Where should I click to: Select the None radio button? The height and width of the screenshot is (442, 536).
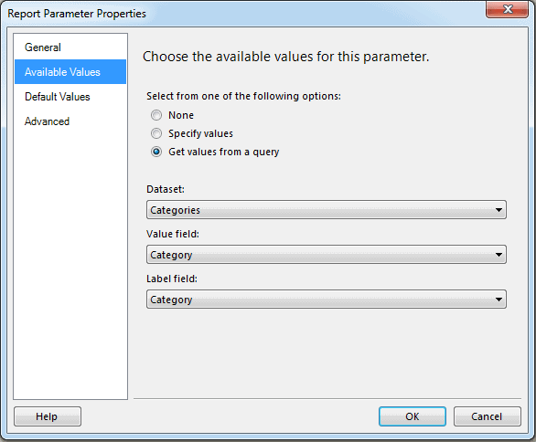(x=156, y=115)
